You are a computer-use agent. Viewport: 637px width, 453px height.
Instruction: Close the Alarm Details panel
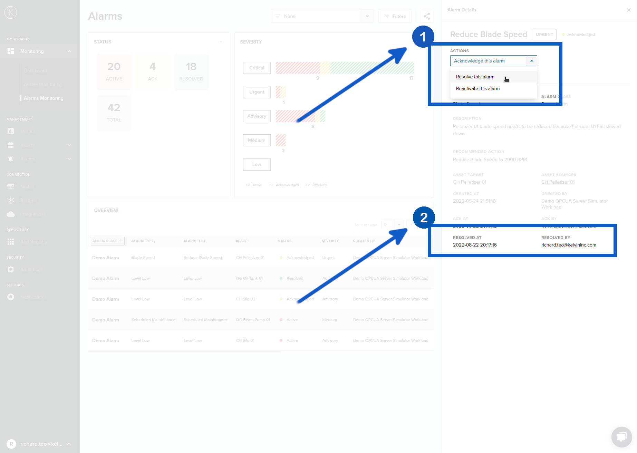pos(629,10)
